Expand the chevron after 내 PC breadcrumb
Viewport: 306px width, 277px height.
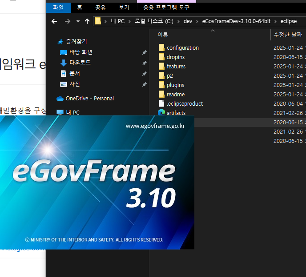pos(129,21)
